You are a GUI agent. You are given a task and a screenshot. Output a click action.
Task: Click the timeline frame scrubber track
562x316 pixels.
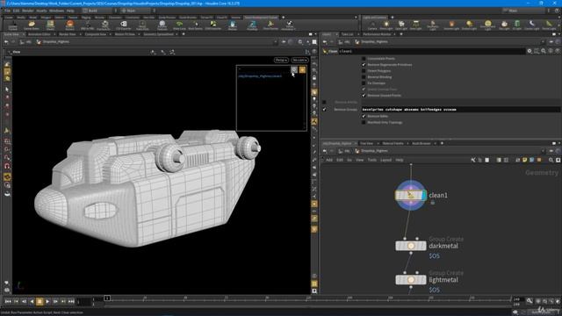coord(308,298)
